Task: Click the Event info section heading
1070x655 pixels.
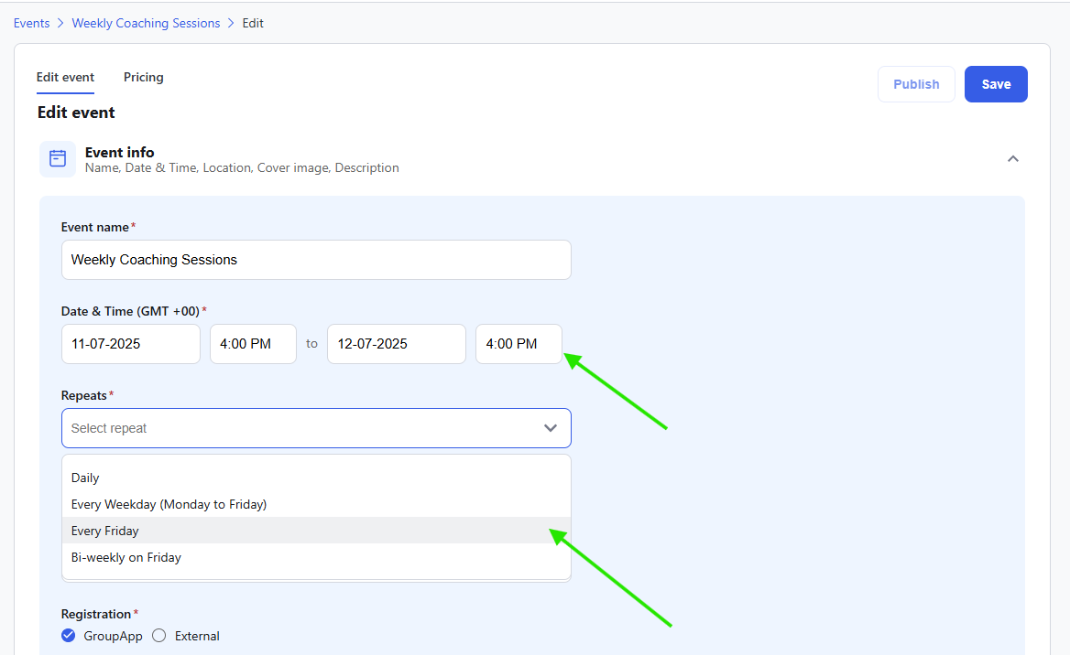Action: [x=119, y=152]
